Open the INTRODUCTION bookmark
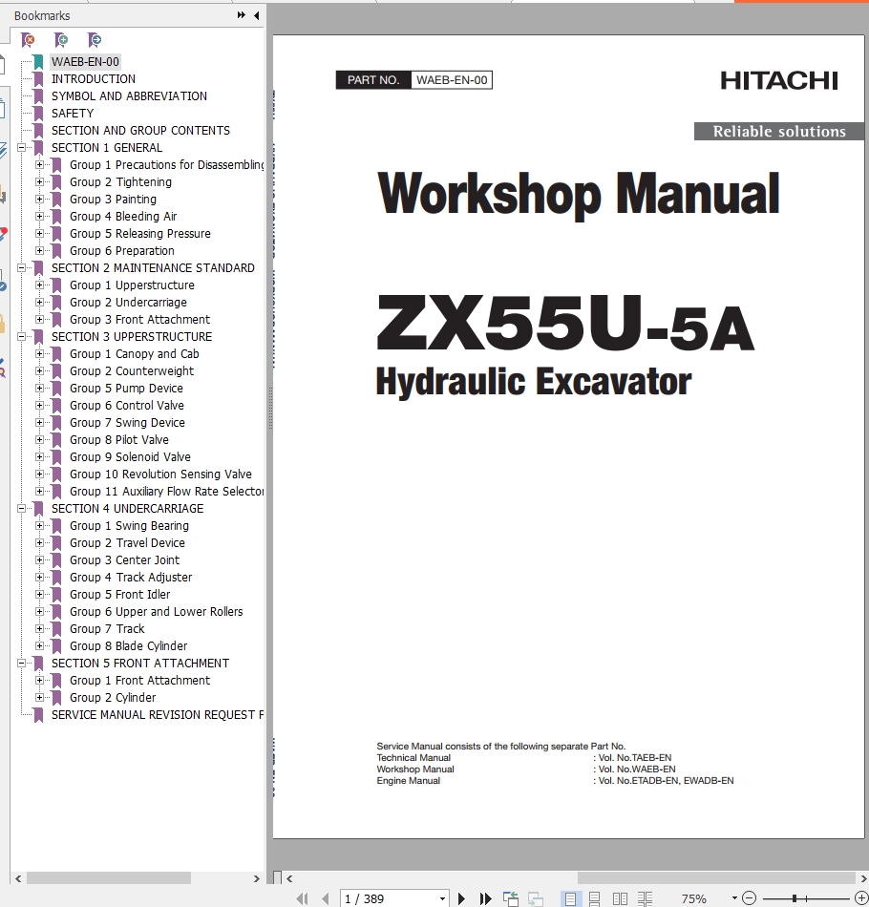 coord(94,78)
